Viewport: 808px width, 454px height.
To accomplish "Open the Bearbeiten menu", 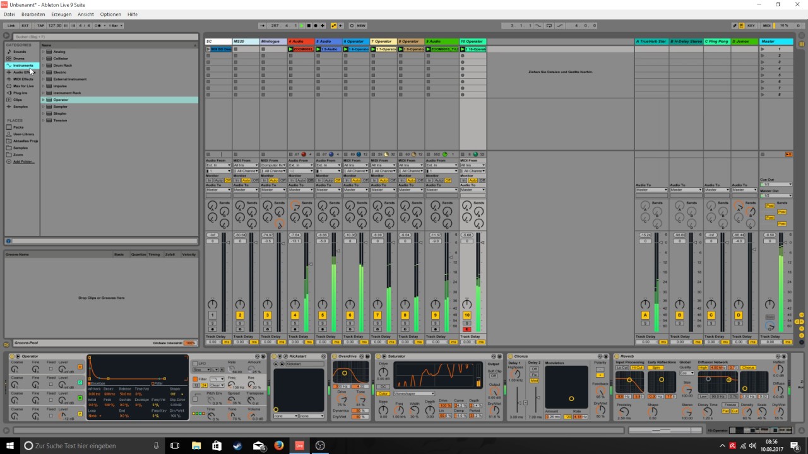I will coord(33,14).
